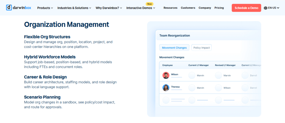Click the Revised L1 Manager column header
Screen dimensions: 285x123
pyautogui.click(x=225, y=65)
